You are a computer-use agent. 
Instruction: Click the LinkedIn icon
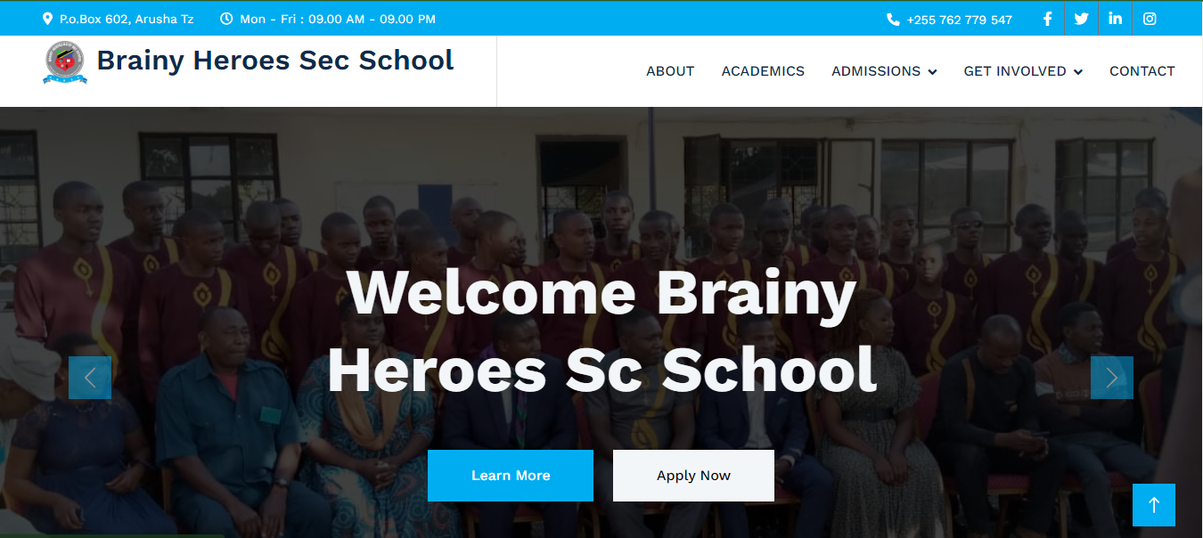1115,19
